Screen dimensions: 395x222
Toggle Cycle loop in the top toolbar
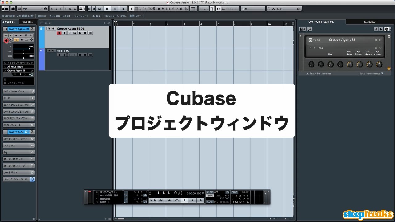click(x=100, y=9)
